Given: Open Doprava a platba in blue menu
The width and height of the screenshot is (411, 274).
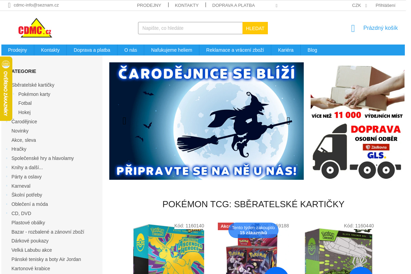Looking at the screenshot, I should pos(92,50).
